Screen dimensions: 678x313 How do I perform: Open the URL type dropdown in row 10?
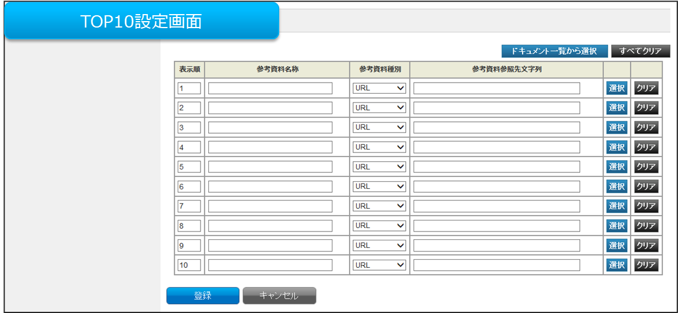click(379, 265)
